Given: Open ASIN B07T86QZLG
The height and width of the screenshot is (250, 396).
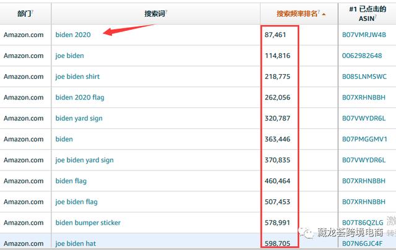Looking at the screenshot, I should [363, 223].
